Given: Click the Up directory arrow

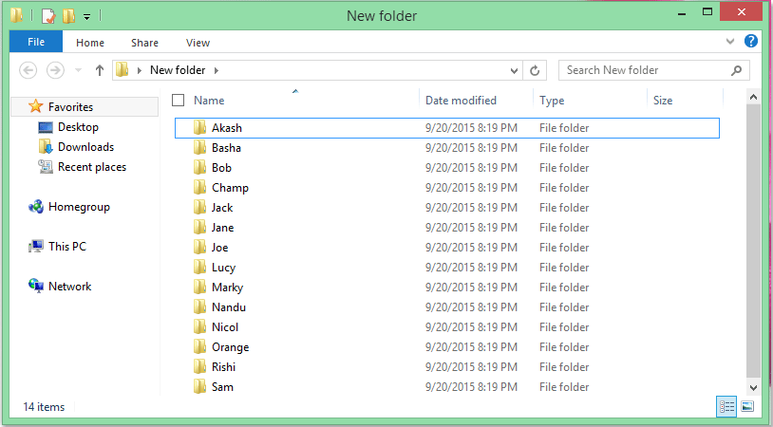Looking at the screenshot, I should click(x=100, y=70).
